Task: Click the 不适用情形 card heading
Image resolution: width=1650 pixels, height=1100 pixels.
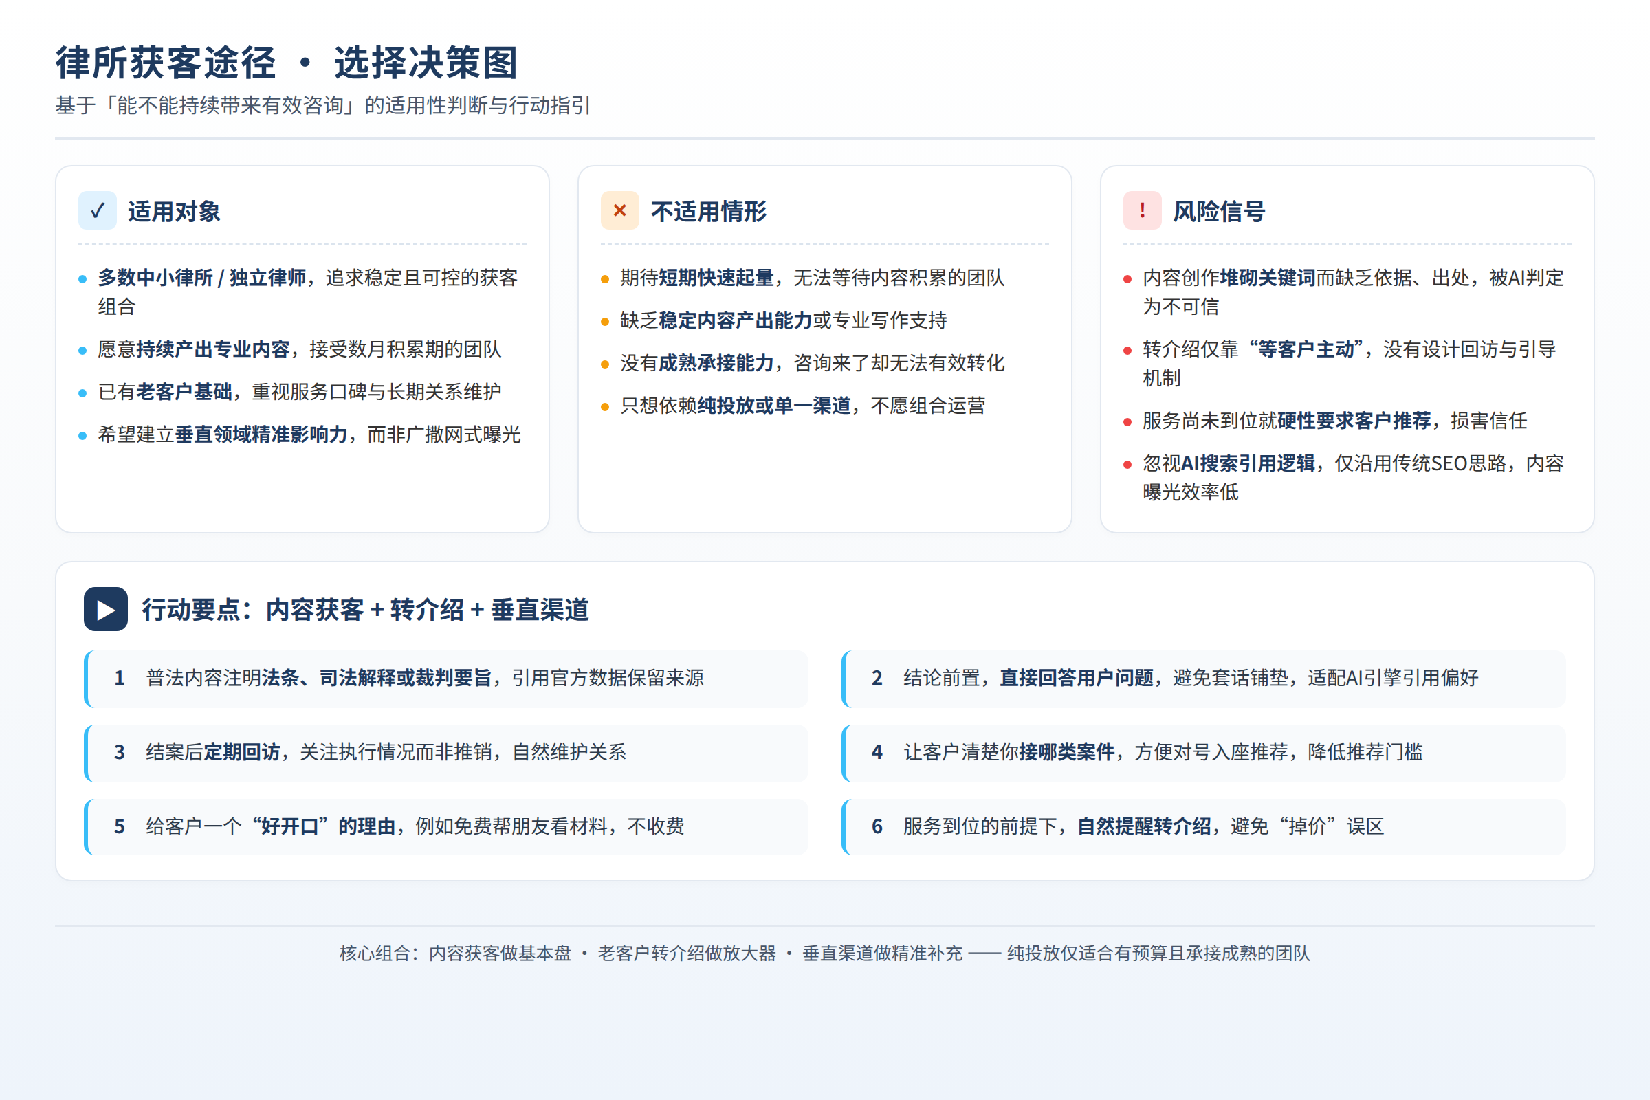Action: [x=709, y=211]
